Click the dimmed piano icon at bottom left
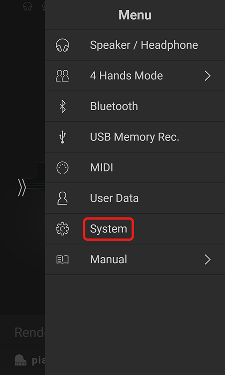This screenshot has width=225, height=375. [x=21, y=360]
